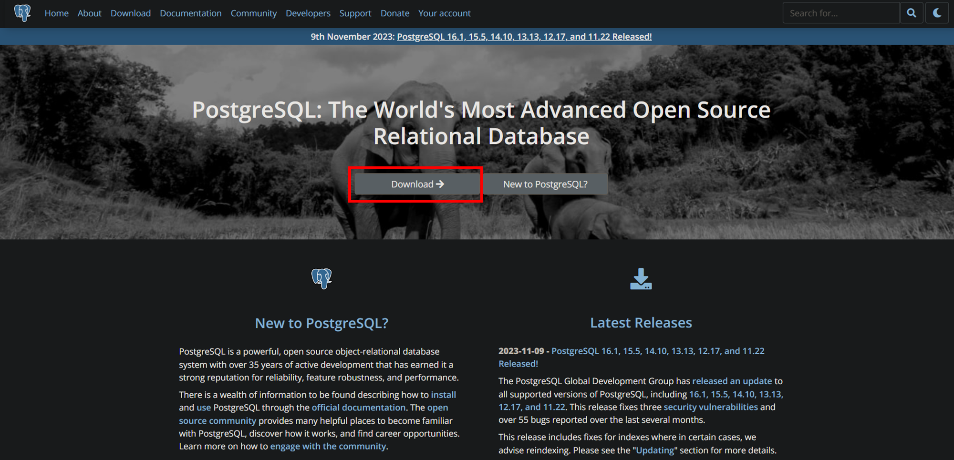Image resolution: width=954 pixels, height=460 pixels.
Task: Open Download in the top navigation
Action: 131,13
